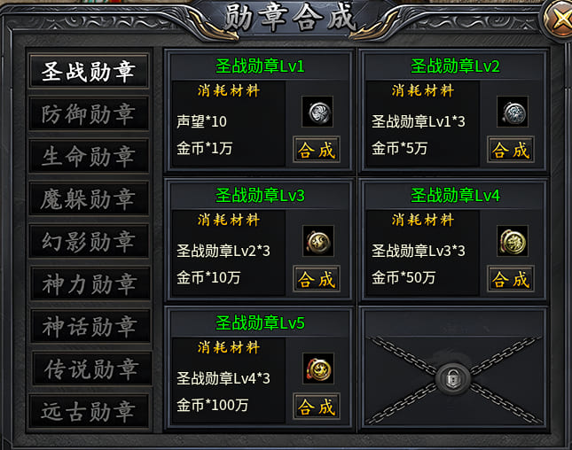Switch to the 远古勋章 tab

pos(89,411)
